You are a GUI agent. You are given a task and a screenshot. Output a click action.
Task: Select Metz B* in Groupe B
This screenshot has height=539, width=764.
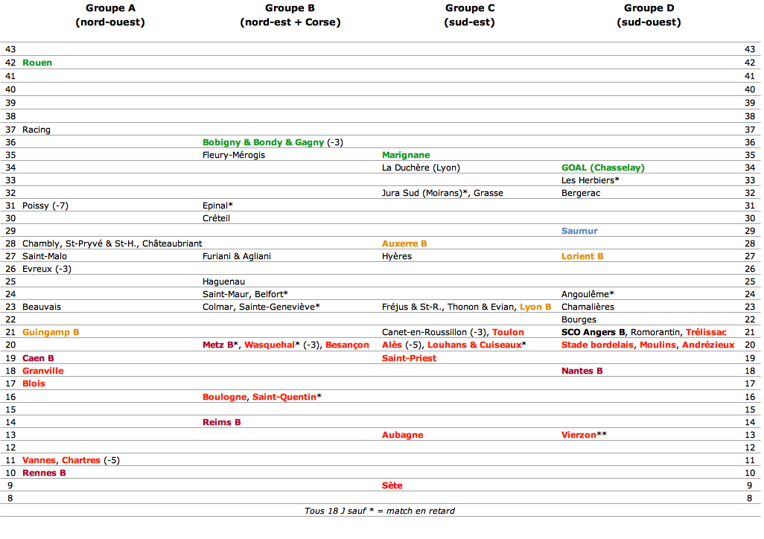point(220,345)
